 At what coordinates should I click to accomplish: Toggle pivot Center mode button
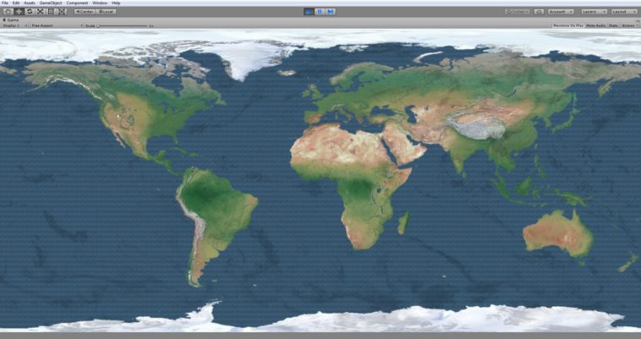pyautogui.click(x=85, y=12)
